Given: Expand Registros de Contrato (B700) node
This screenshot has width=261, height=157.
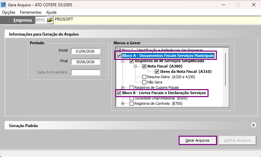Looking at the screenshot, I should tap(123, 103).
